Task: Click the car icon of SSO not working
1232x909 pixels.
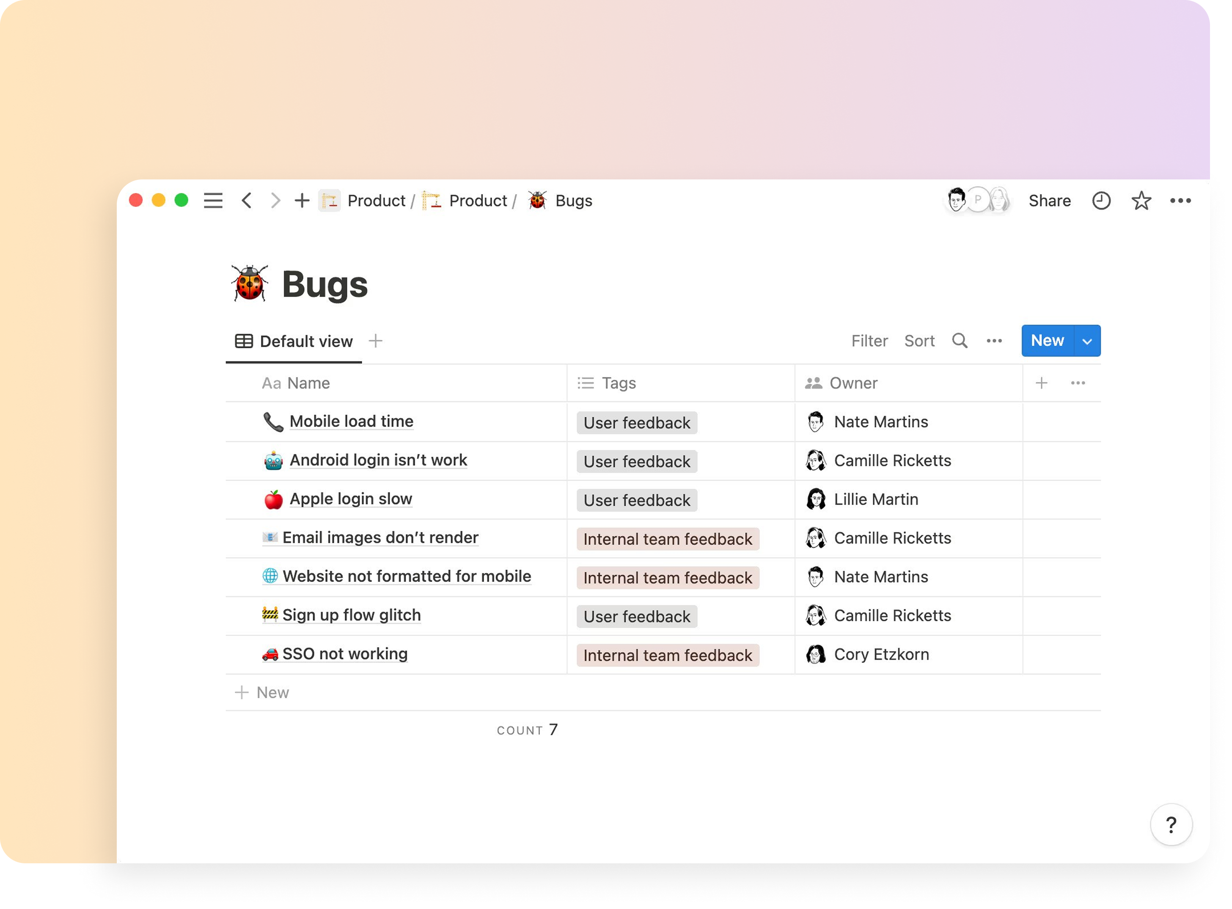Action: [270, 654]
